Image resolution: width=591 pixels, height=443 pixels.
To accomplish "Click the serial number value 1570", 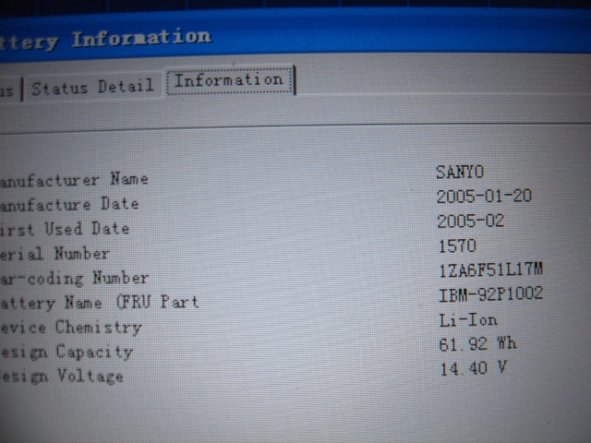I will point(458,246).
